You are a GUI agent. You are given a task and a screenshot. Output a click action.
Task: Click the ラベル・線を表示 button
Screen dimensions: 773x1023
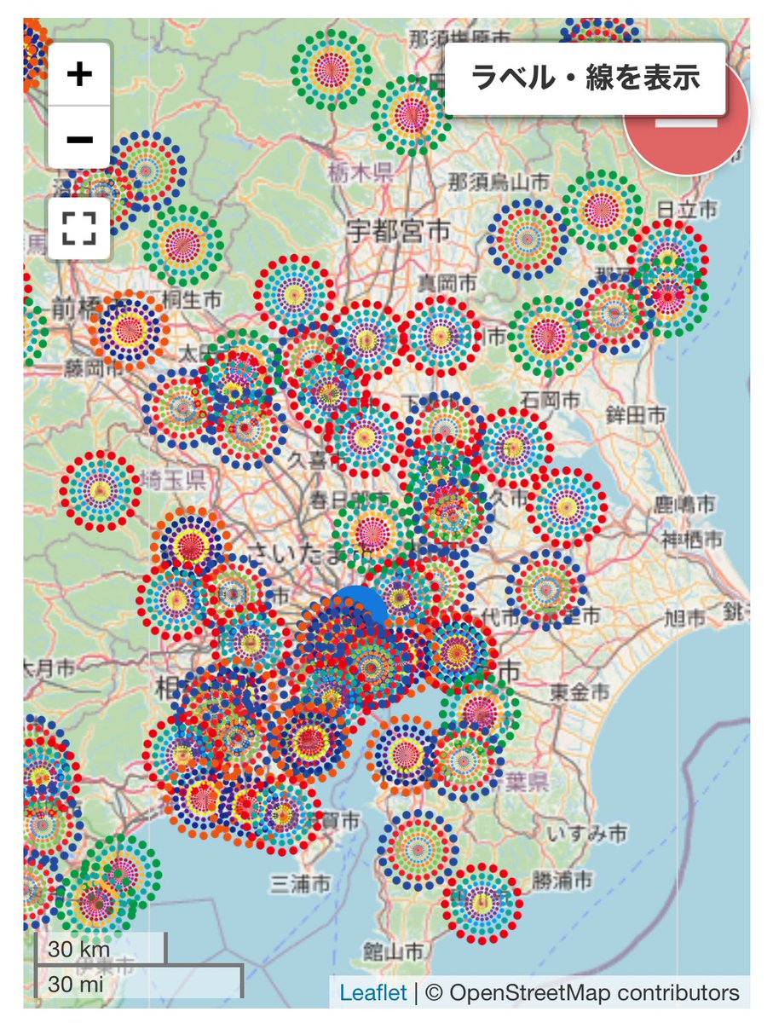[586, 78]
